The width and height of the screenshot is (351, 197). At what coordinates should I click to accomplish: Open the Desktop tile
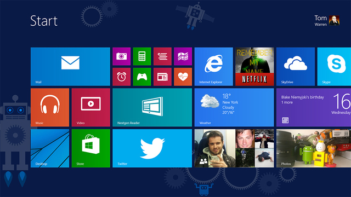coord(50,148)
